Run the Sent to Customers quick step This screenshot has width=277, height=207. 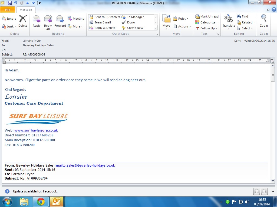tap(105, 17)
